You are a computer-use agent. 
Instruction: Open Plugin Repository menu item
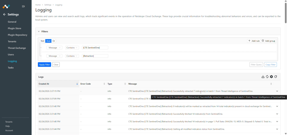(x=17, y=35)
